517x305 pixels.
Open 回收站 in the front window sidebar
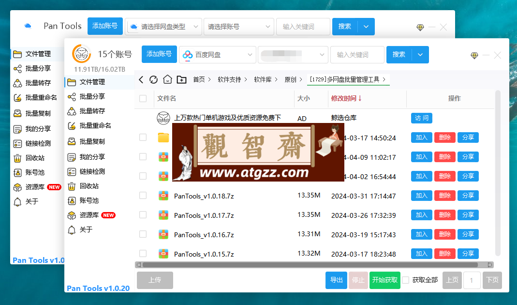[89, 186]
